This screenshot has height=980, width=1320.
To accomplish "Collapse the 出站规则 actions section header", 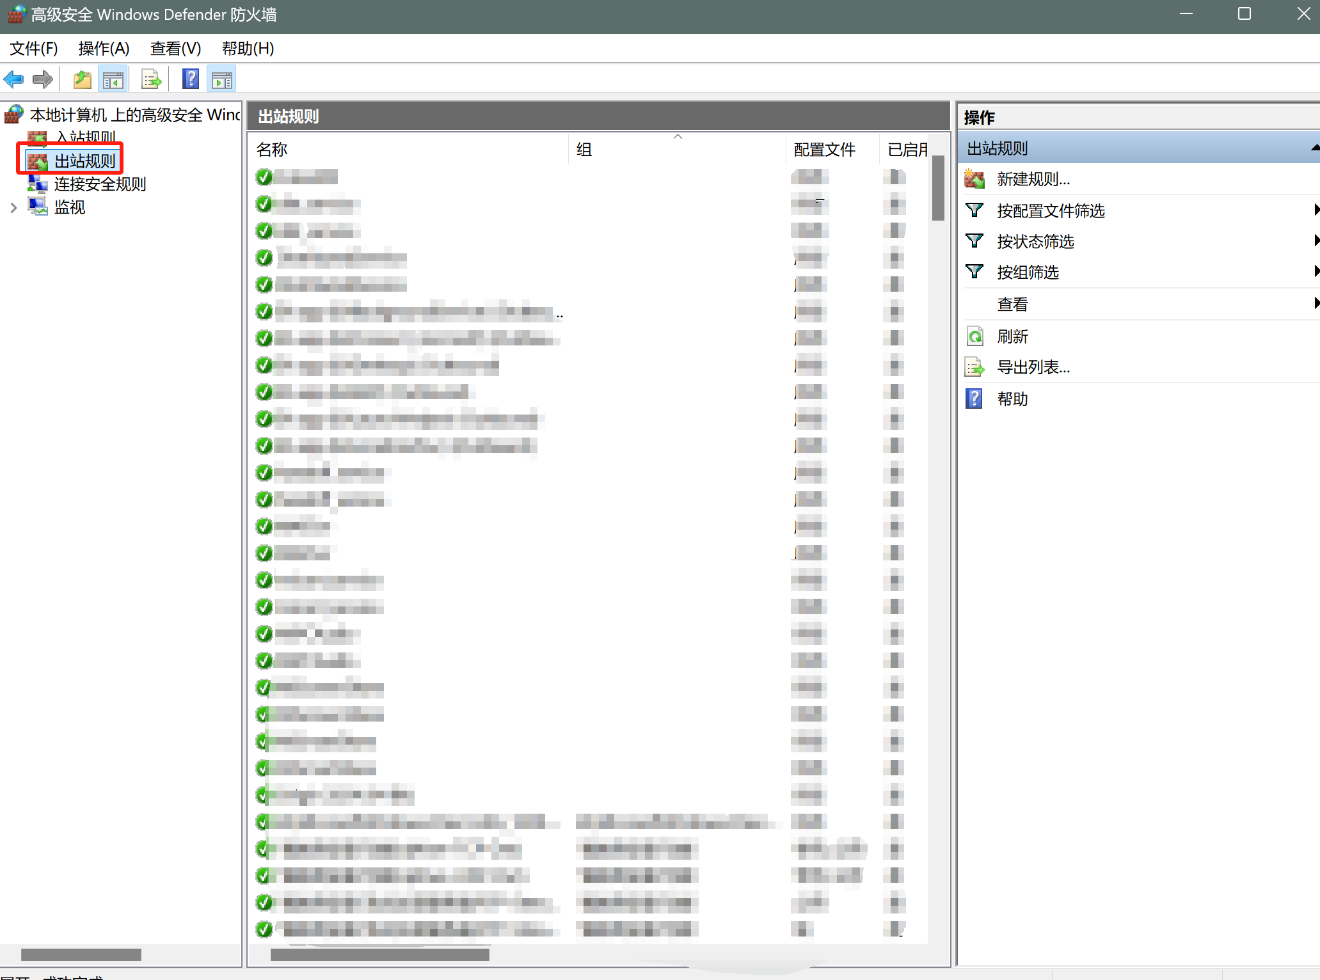I will point(1314,148).
